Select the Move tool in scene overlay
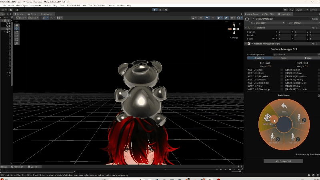320x180 pixels. point(17,29)
